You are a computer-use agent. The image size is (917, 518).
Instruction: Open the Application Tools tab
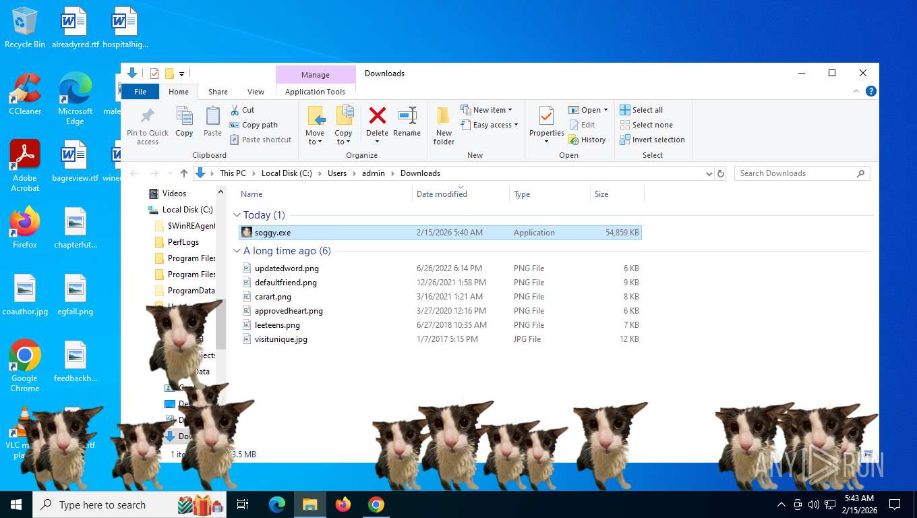tap(315, 92)
